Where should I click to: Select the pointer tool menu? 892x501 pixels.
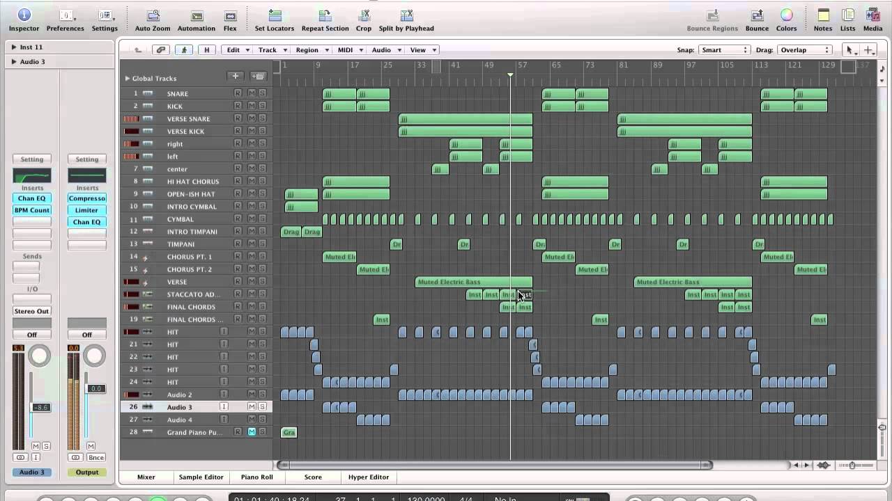click(x=850, y=50)
